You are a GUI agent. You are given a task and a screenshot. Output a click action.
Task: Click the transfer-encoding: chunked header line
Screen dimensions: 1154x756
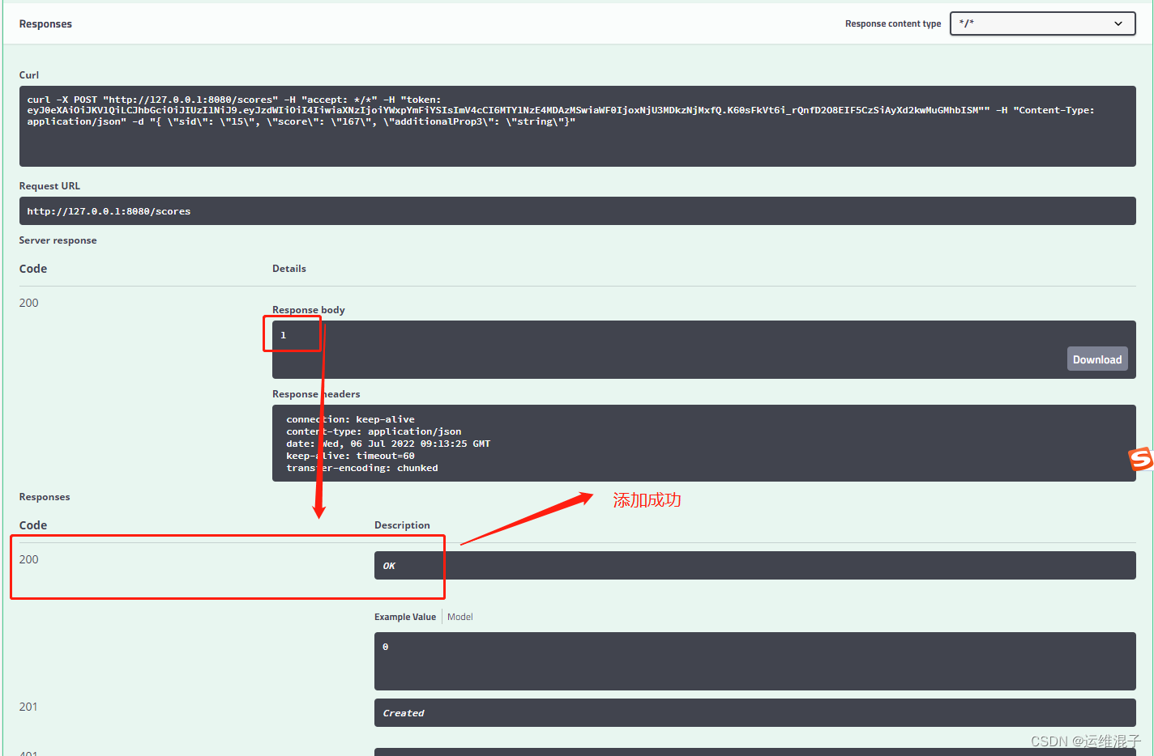tap(362, 468)
